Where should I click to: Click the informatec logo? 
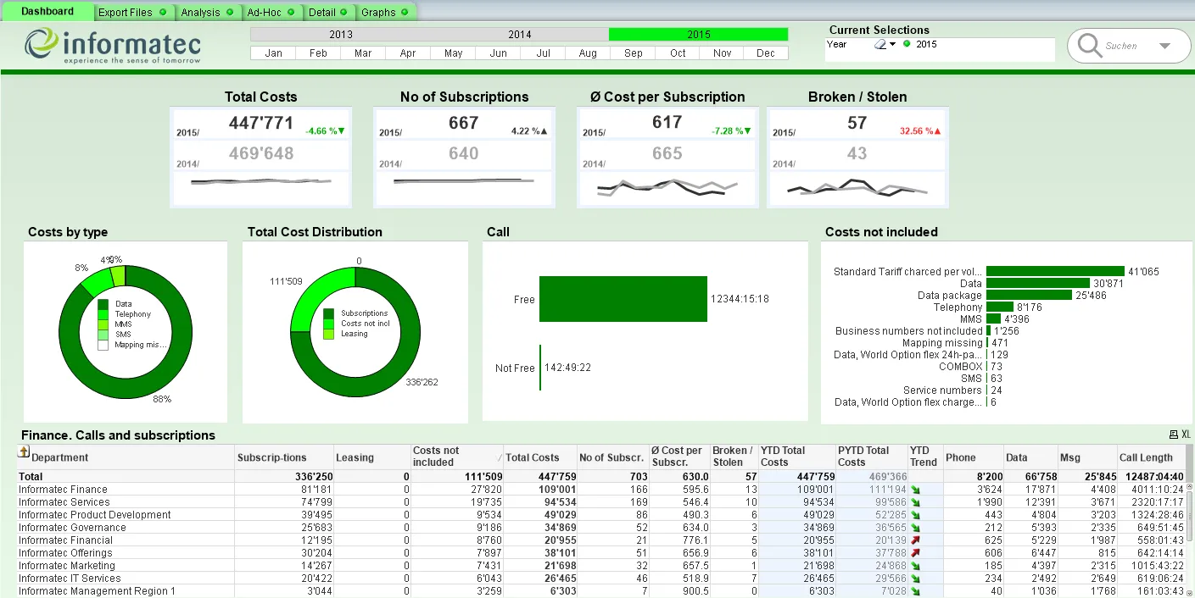pos(112,46)
